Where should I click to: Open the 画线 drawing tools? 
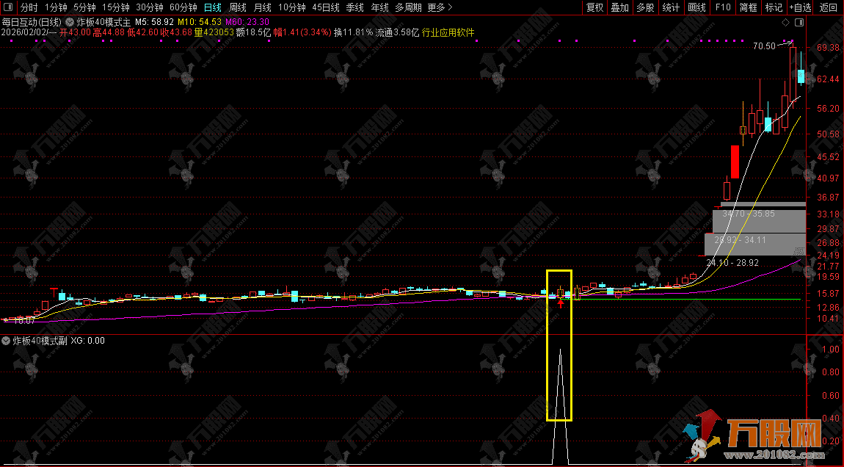tap(696, 7)
